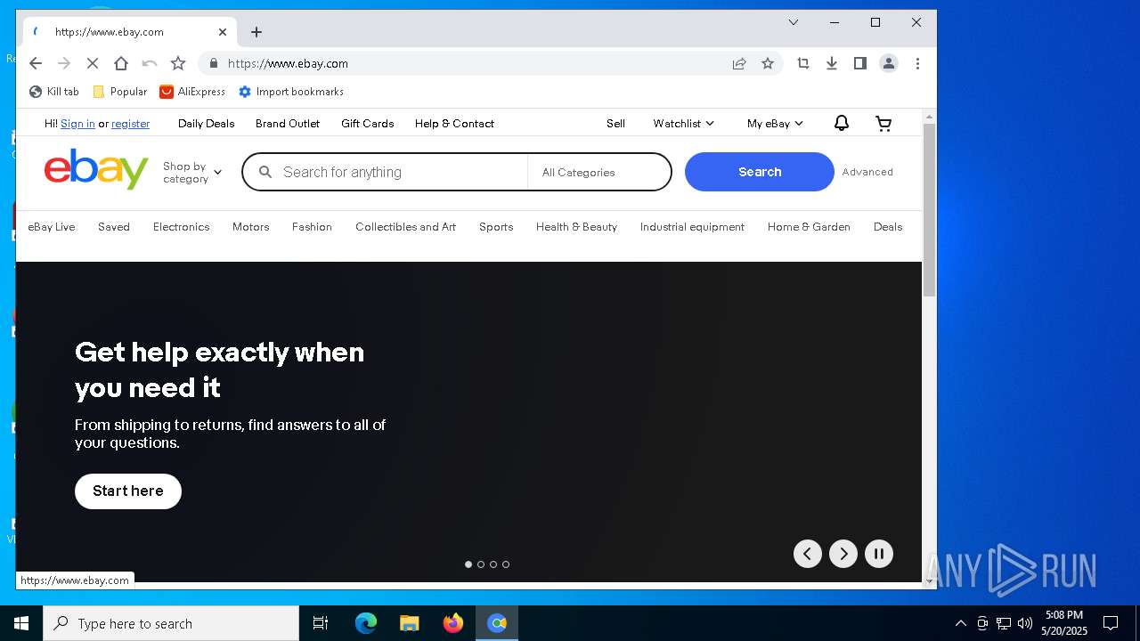Share this page via address bar icon
The height and width of the screenshot is (641, 1140).
tap(739, 63)
